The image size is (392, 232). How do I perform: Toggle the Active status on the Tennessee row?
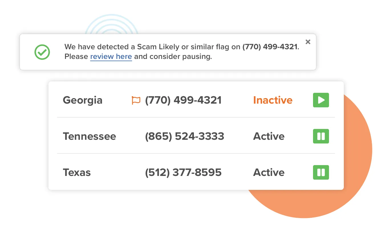321,136
